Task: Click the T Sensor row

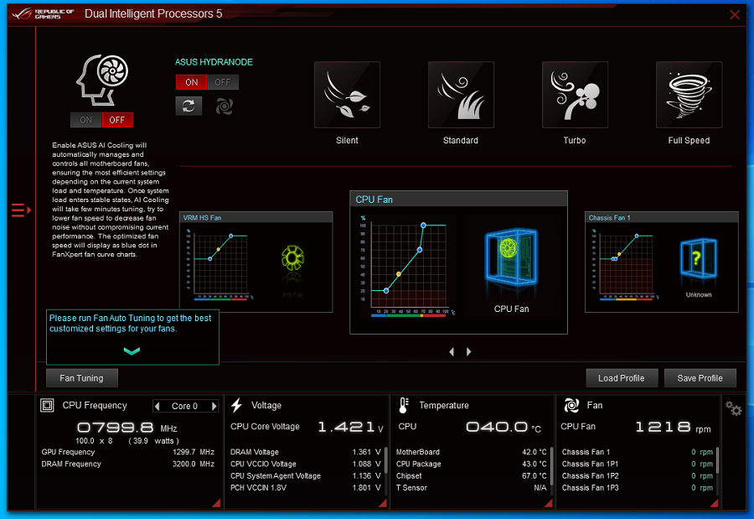Action: pyautogui.click(x=471, y=488)
